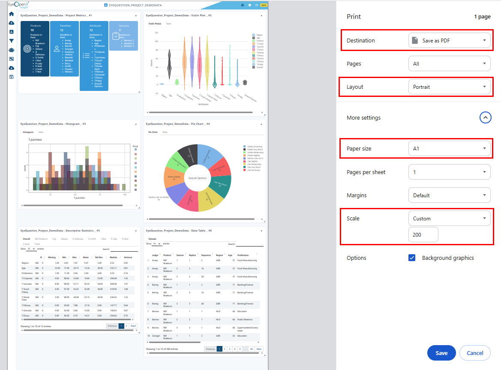Switch to Table tab in Violin Plot

(x=169, y=24)
